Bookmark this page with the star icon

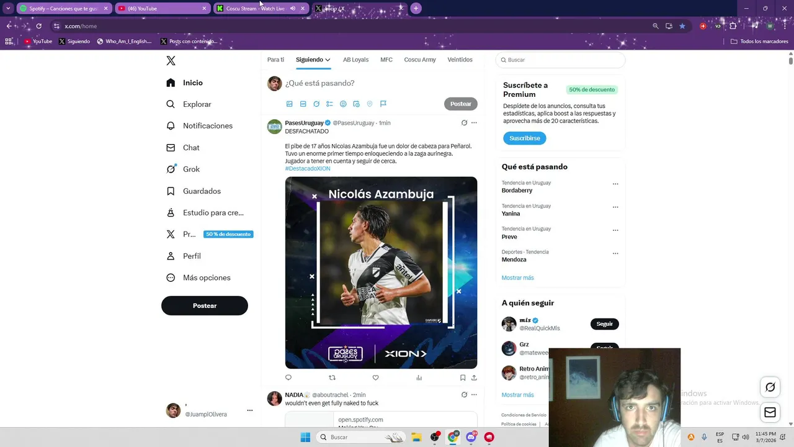(x=682, y=26)
